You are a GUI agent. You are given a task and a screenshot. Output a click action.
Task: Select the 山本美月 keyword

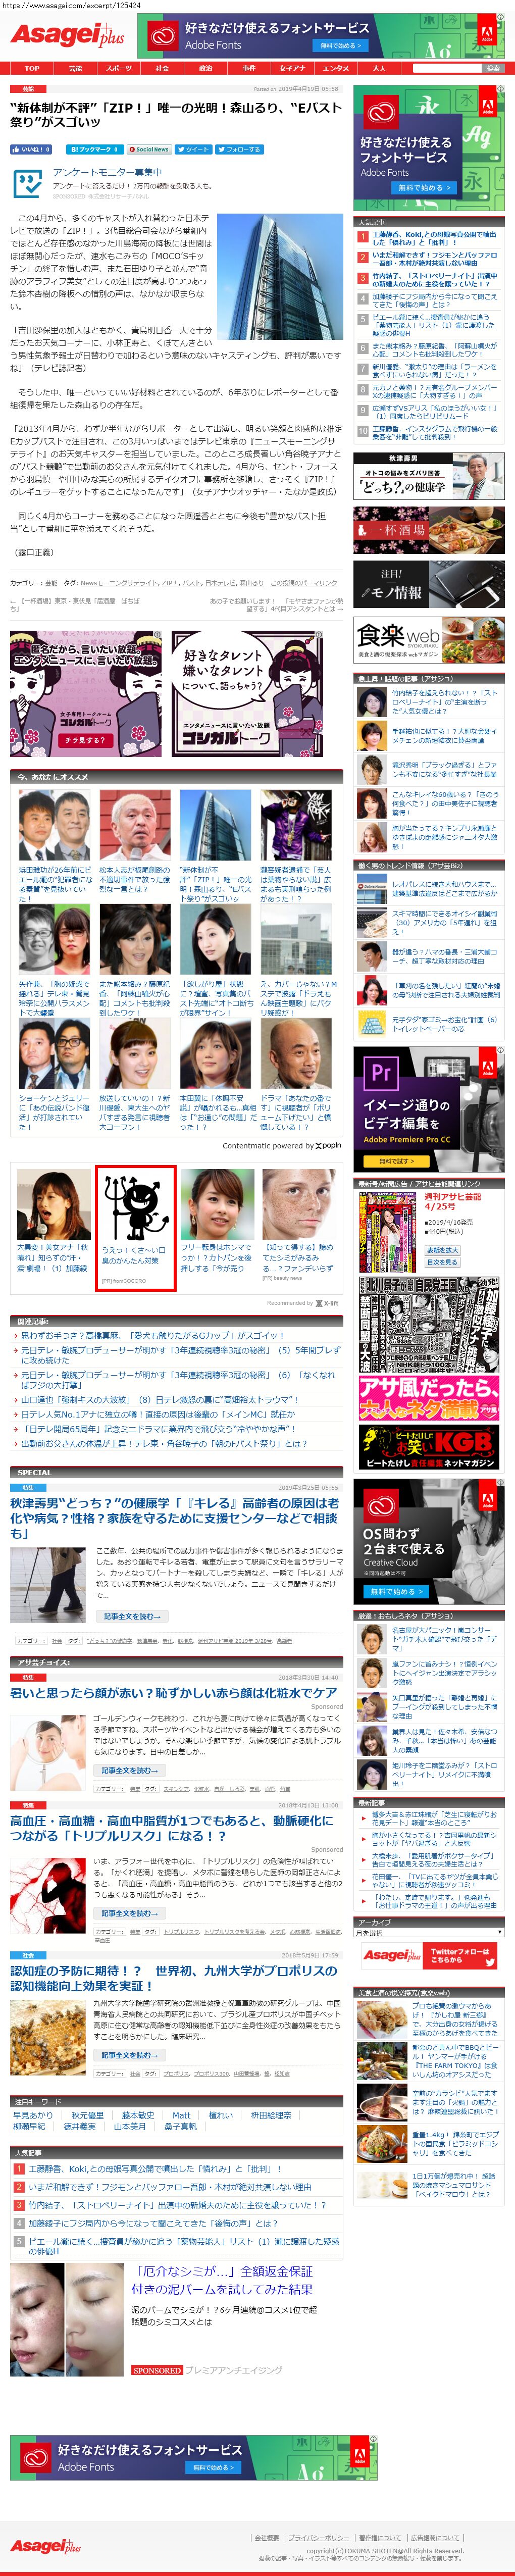point(129,2127)
